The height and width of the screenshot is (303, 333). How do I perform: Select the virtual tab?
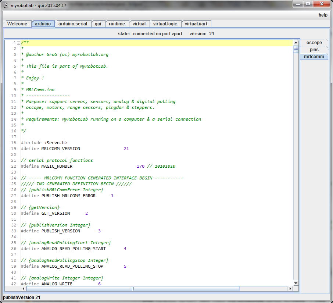point(139,24)
